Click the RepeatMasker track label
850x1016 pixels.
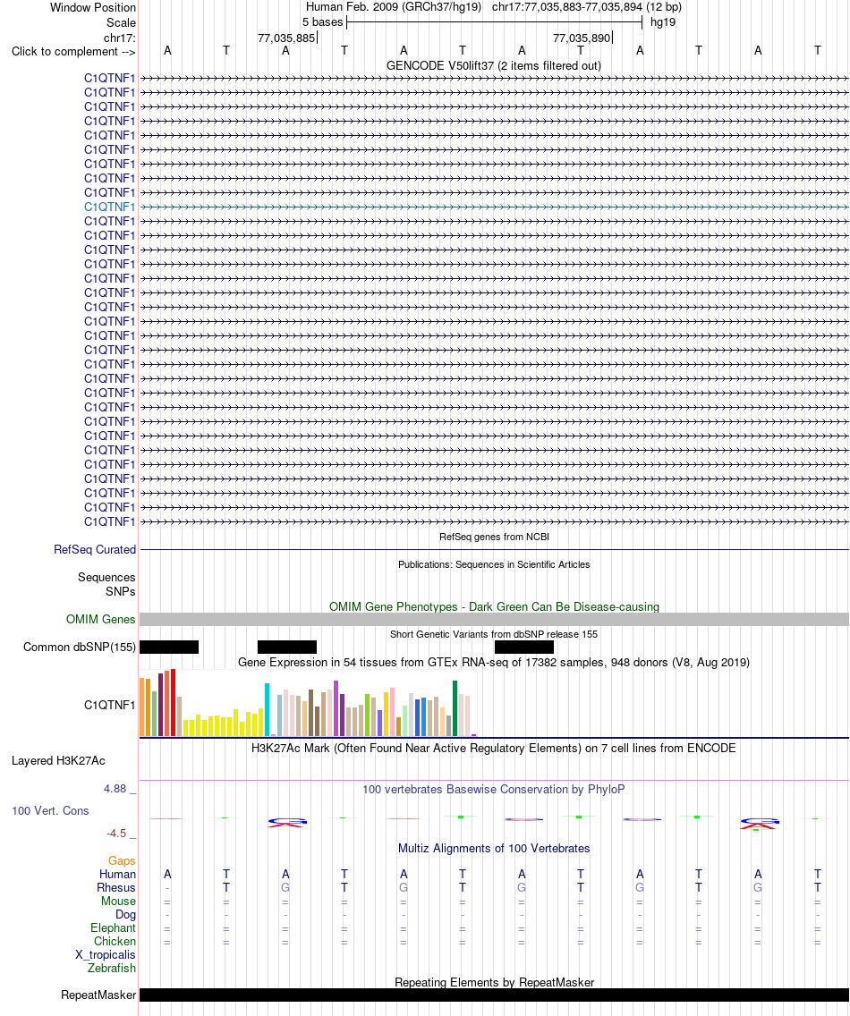(98, 995)
